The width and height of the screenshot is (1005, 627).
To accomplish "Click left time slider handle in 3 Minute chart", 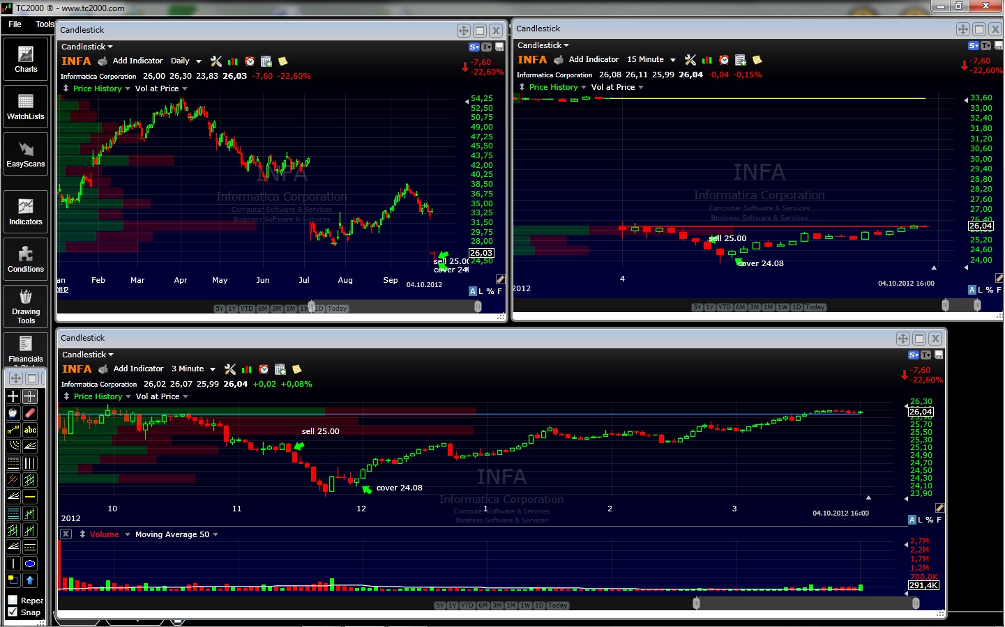I will [x=696, y=603].
